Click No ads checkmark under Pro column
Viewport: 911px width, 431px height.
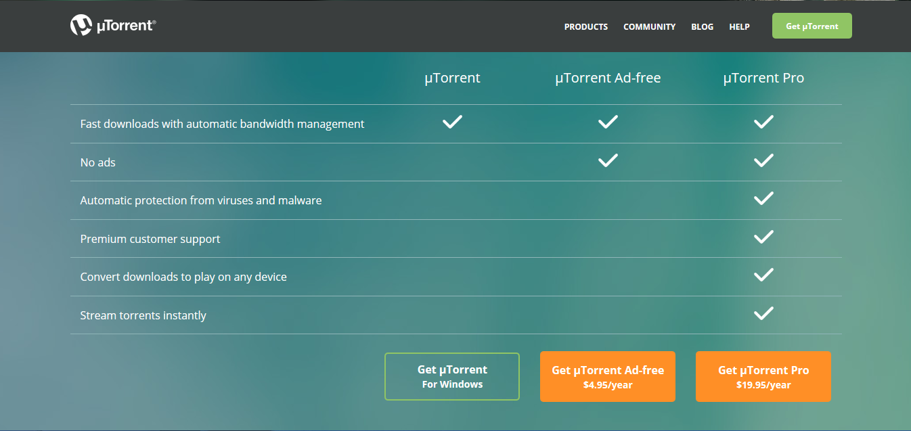[763, 160]
